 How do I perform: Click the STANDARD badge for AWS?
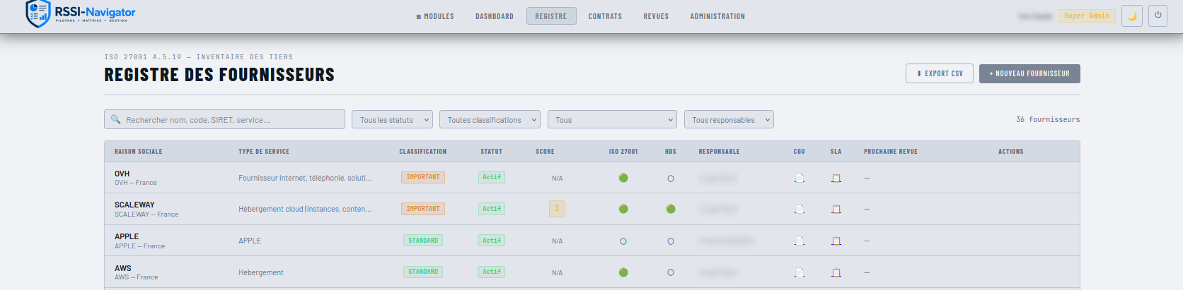pyautogui.click(x=423, y=272)
